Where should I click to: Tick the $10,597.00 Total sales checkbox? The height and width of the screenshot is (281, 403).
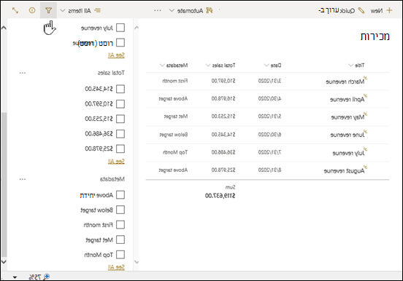tap(120, 104)
